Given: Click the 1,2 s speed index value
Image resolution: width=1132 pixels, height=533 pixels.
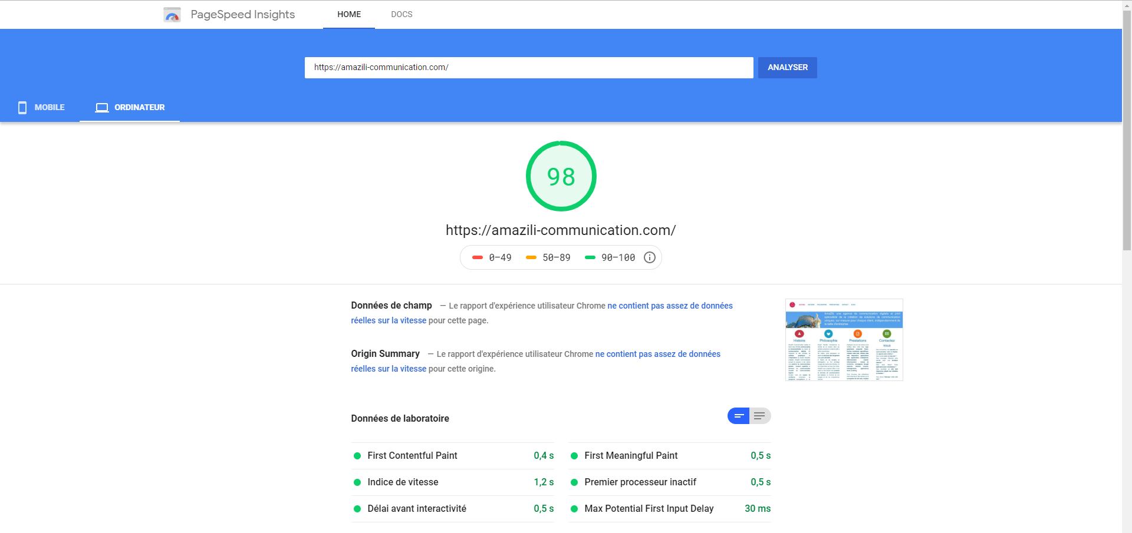Looking at the screenshot, I should coord(544,482).
